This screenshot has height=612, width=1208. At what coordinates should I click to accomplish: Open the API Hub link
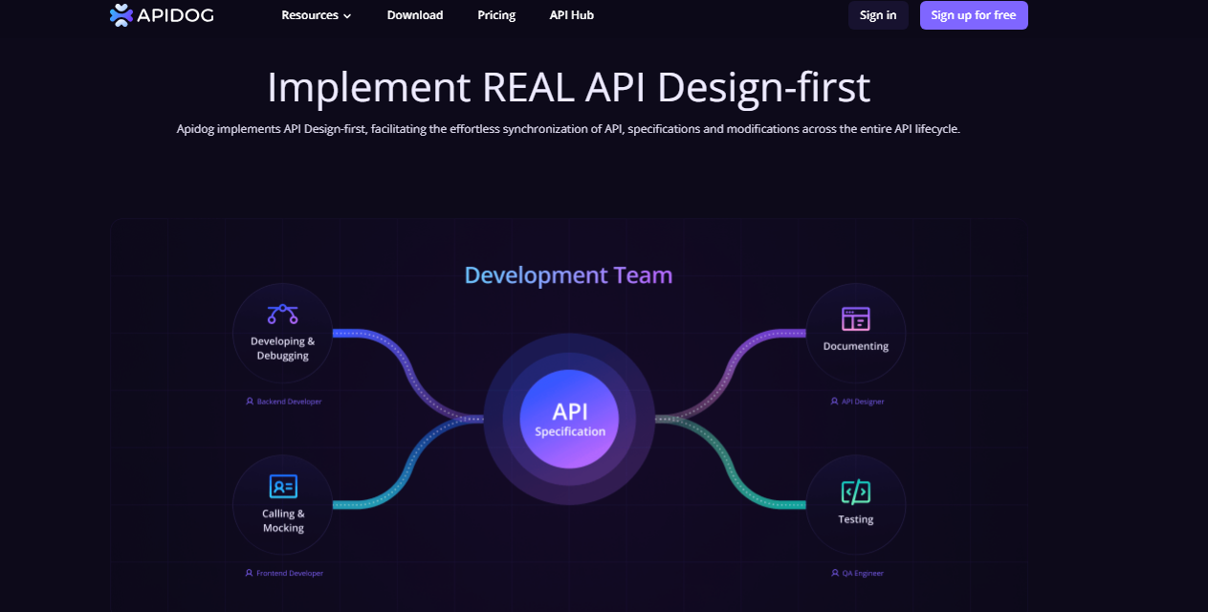coord(572,15)
